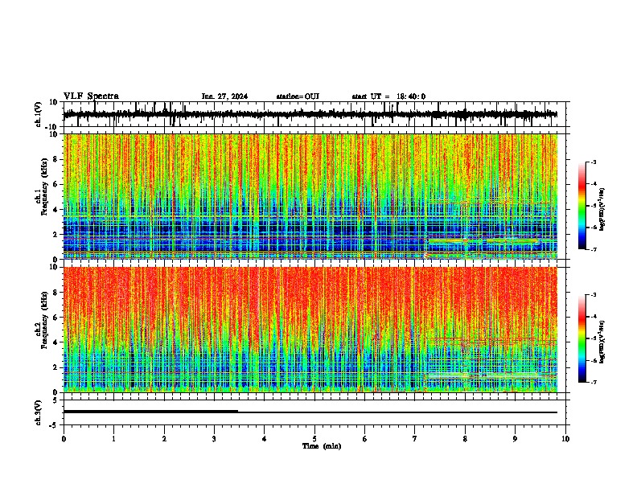Image resolution: width=637 pixels, height=492 pixels.
Task: Click the ch.3 flat voltage trace line
Action: [310, 412]
